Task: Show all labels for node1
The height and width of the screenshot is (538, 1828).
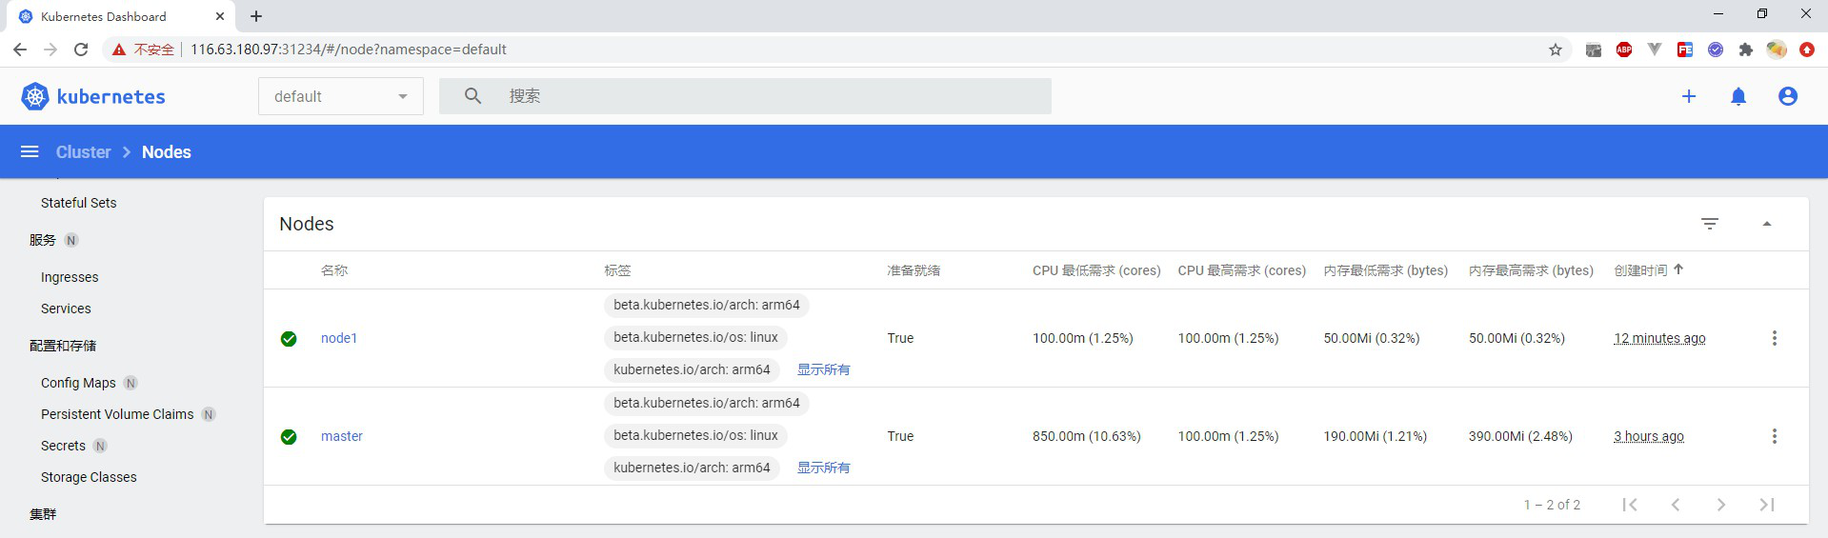Action: (x=824, y=369)
